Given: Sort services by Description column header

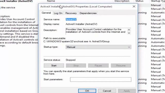Looking at the screenshot, I should (x=122, y=1).
